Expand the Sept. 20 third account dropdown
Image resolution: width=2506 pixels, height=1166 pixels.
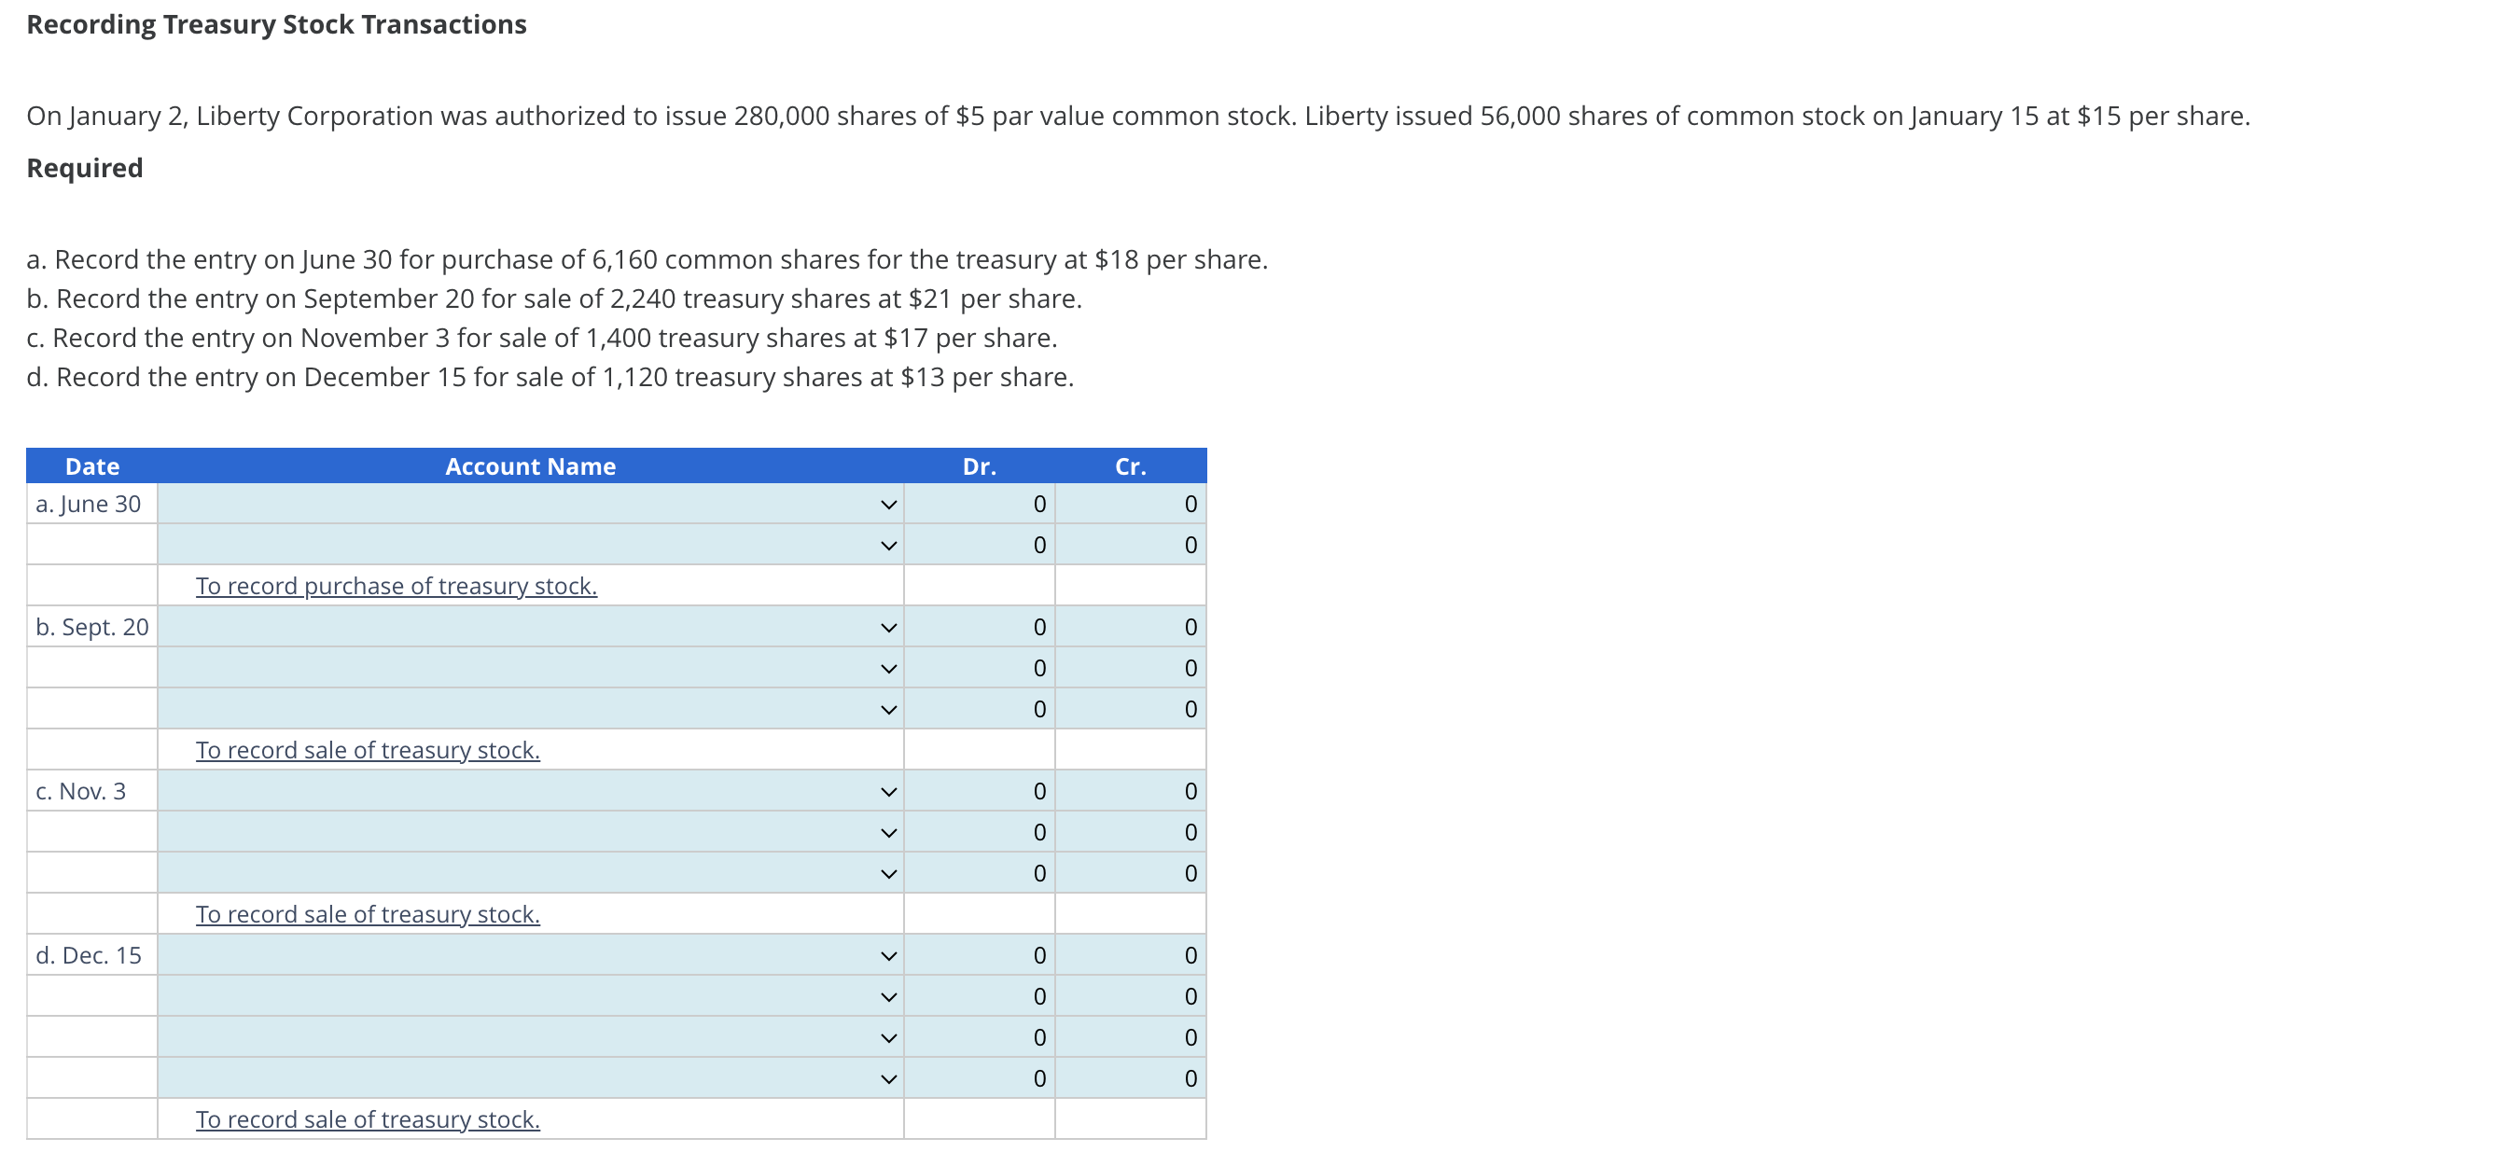(x=530, y=709)
